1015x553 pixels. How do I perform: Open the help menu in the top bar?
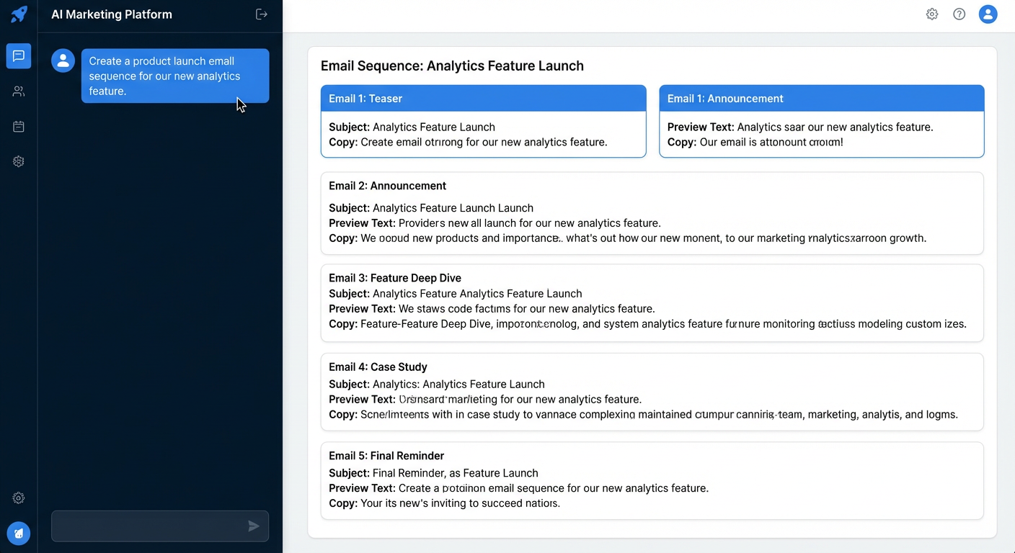tap(959, 14)
